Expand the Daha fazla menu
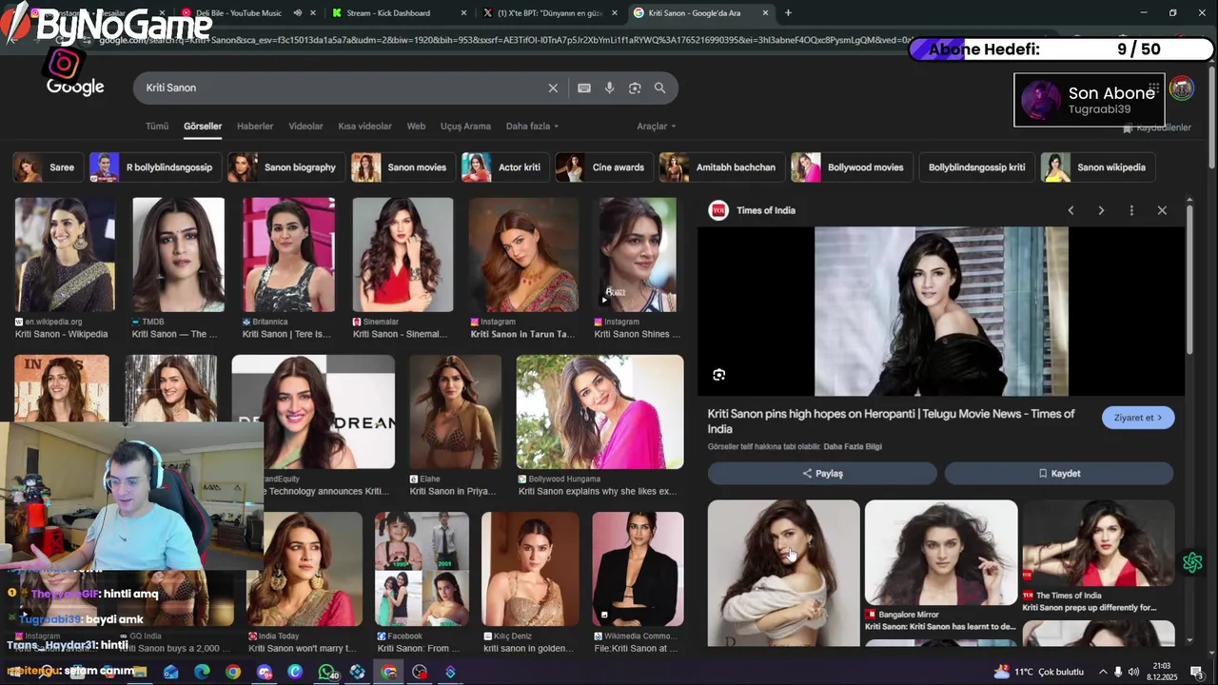The width and height of the screenshot is (1218, 685). click(x=532, y=127)
